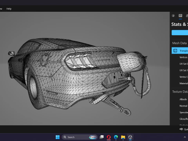Image resolution: width=188 pixels, height=141 pixels.
Task: Uncheck the Triangles checkbox
Action: (x=175, y=51)
